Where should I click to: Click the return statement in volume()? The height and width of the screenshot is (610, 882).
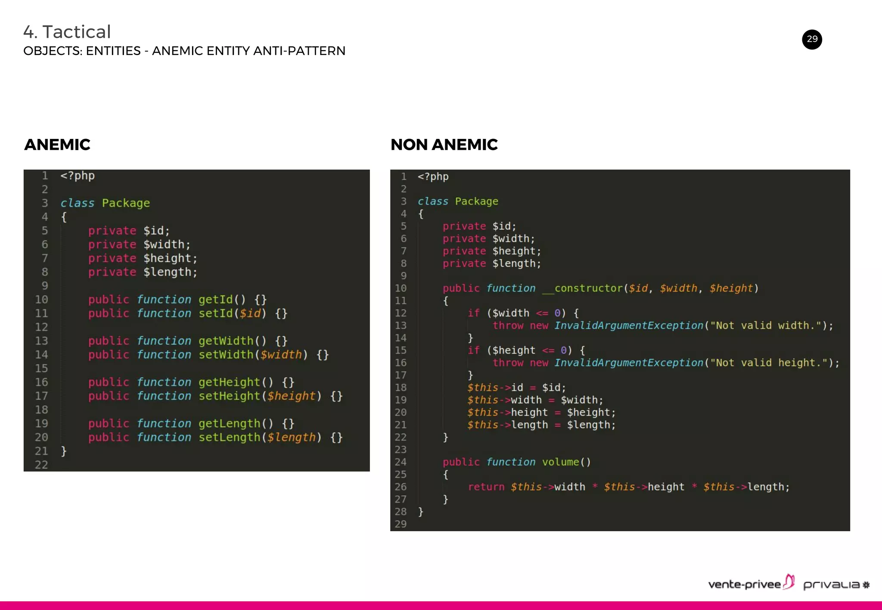[x=628, y=487]
